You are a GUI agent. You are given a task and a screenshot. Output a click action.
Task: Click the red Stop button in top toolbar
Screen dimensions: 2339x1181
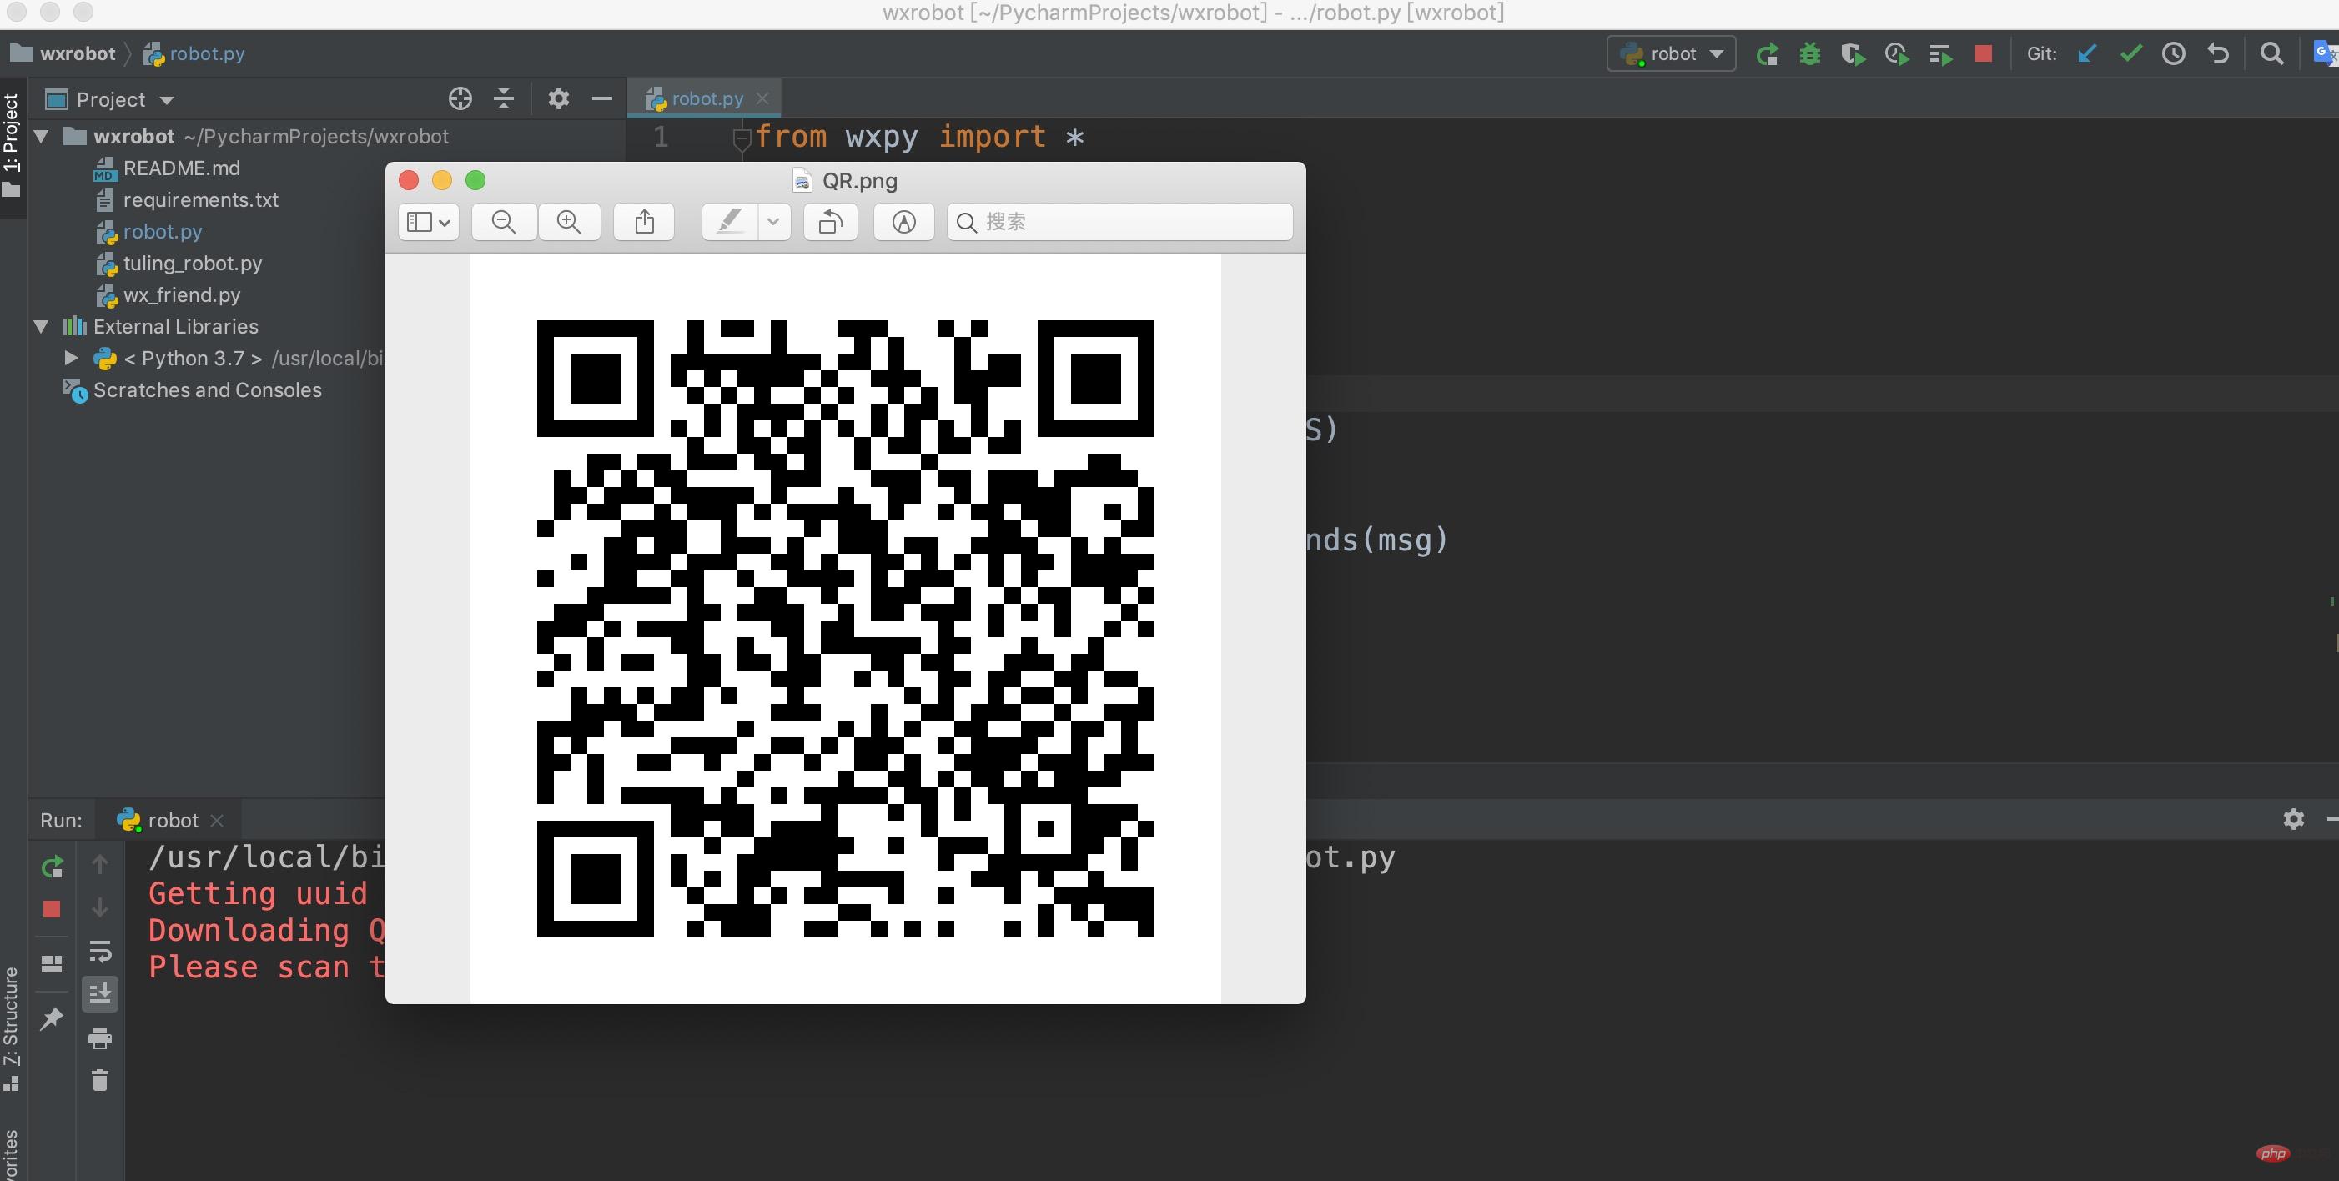[1983, 54]
